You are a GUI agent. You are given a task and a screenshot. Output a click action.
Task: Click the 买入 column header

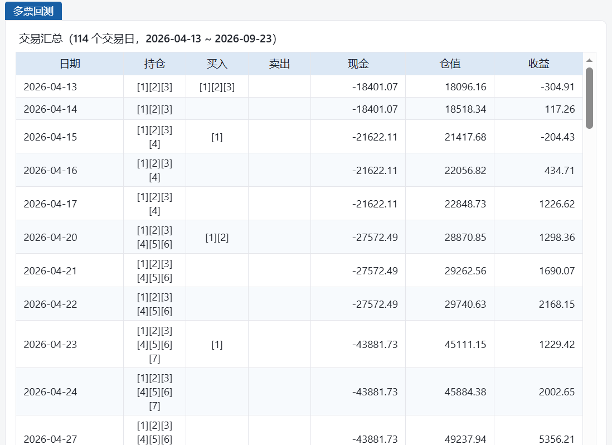pyautogui.click(x=217, y=64)
